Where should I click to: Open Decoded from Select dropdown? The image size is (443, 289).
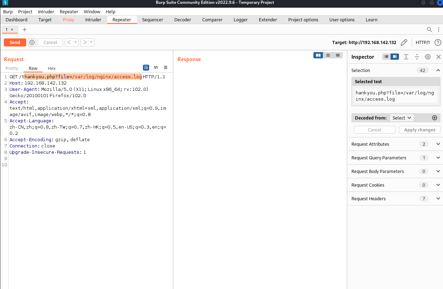coord(401,118)
